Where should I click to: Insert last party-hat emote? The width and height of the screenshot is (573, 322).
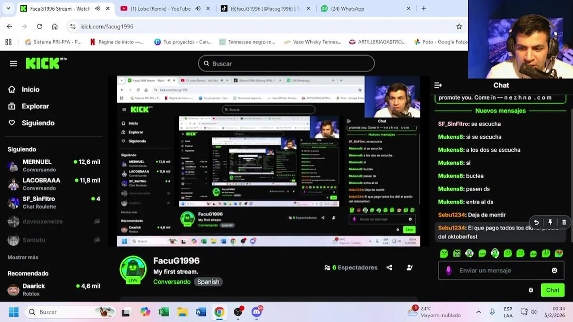(559, 254)
